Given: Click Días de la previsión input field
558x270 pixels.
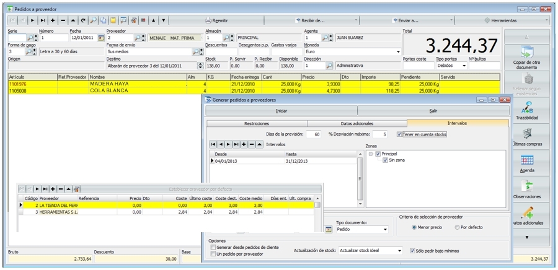Looking at the screenshot, I should pos(313,134).
